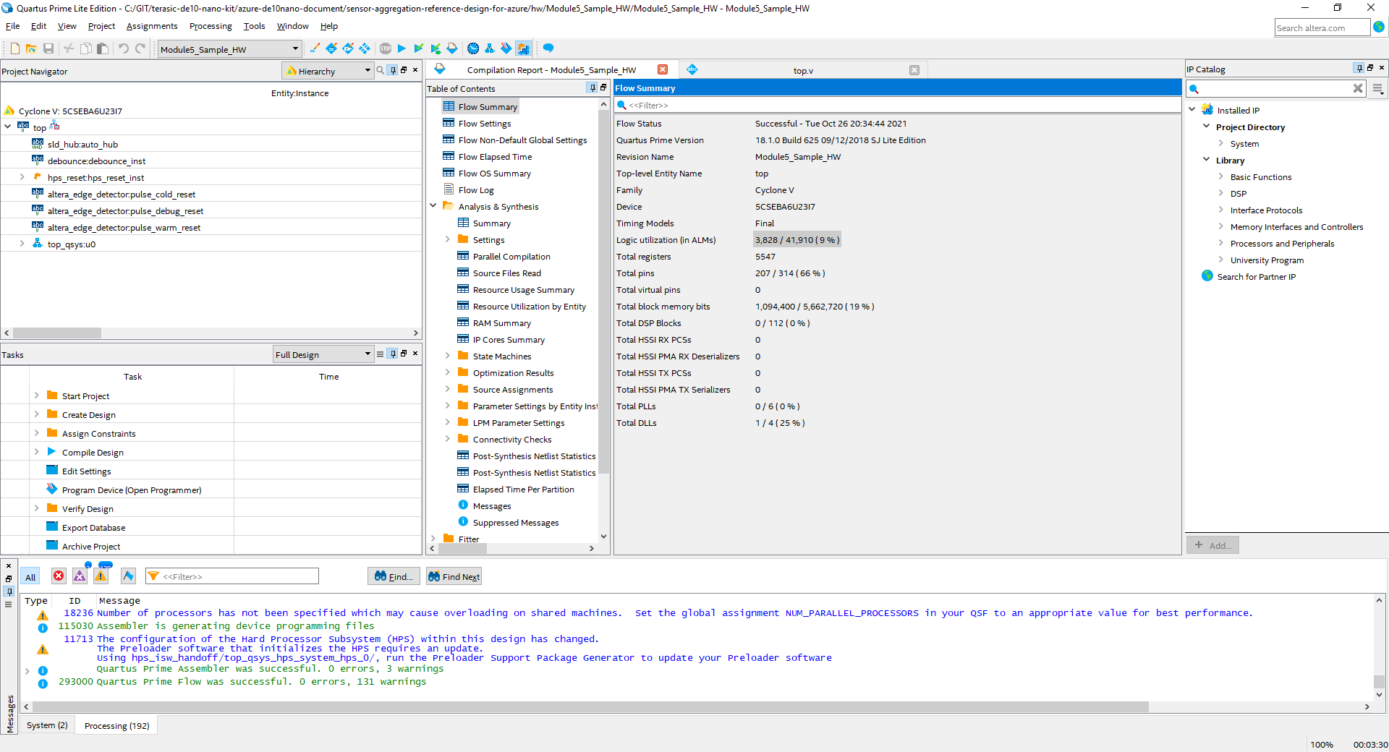
Task: Click the Find Next button
Action: coord(454,576)
